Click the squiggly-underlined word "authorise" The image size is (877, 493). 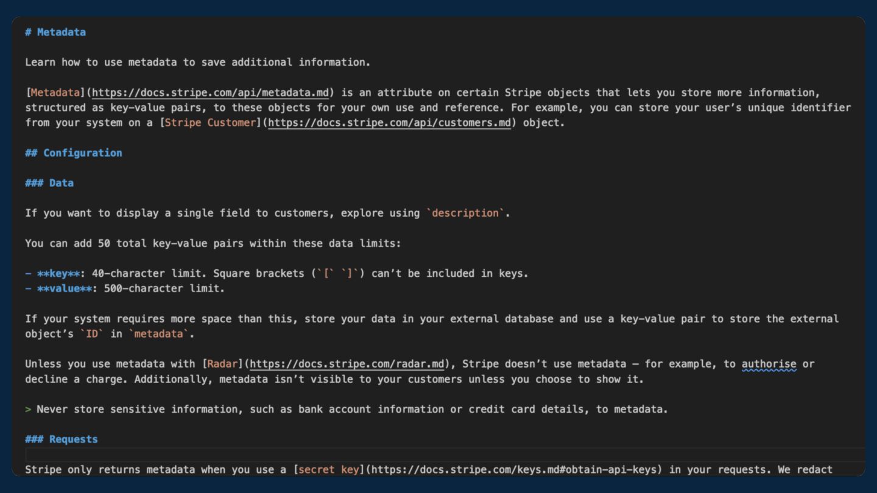pyautogui.click(x=769, y=364)
